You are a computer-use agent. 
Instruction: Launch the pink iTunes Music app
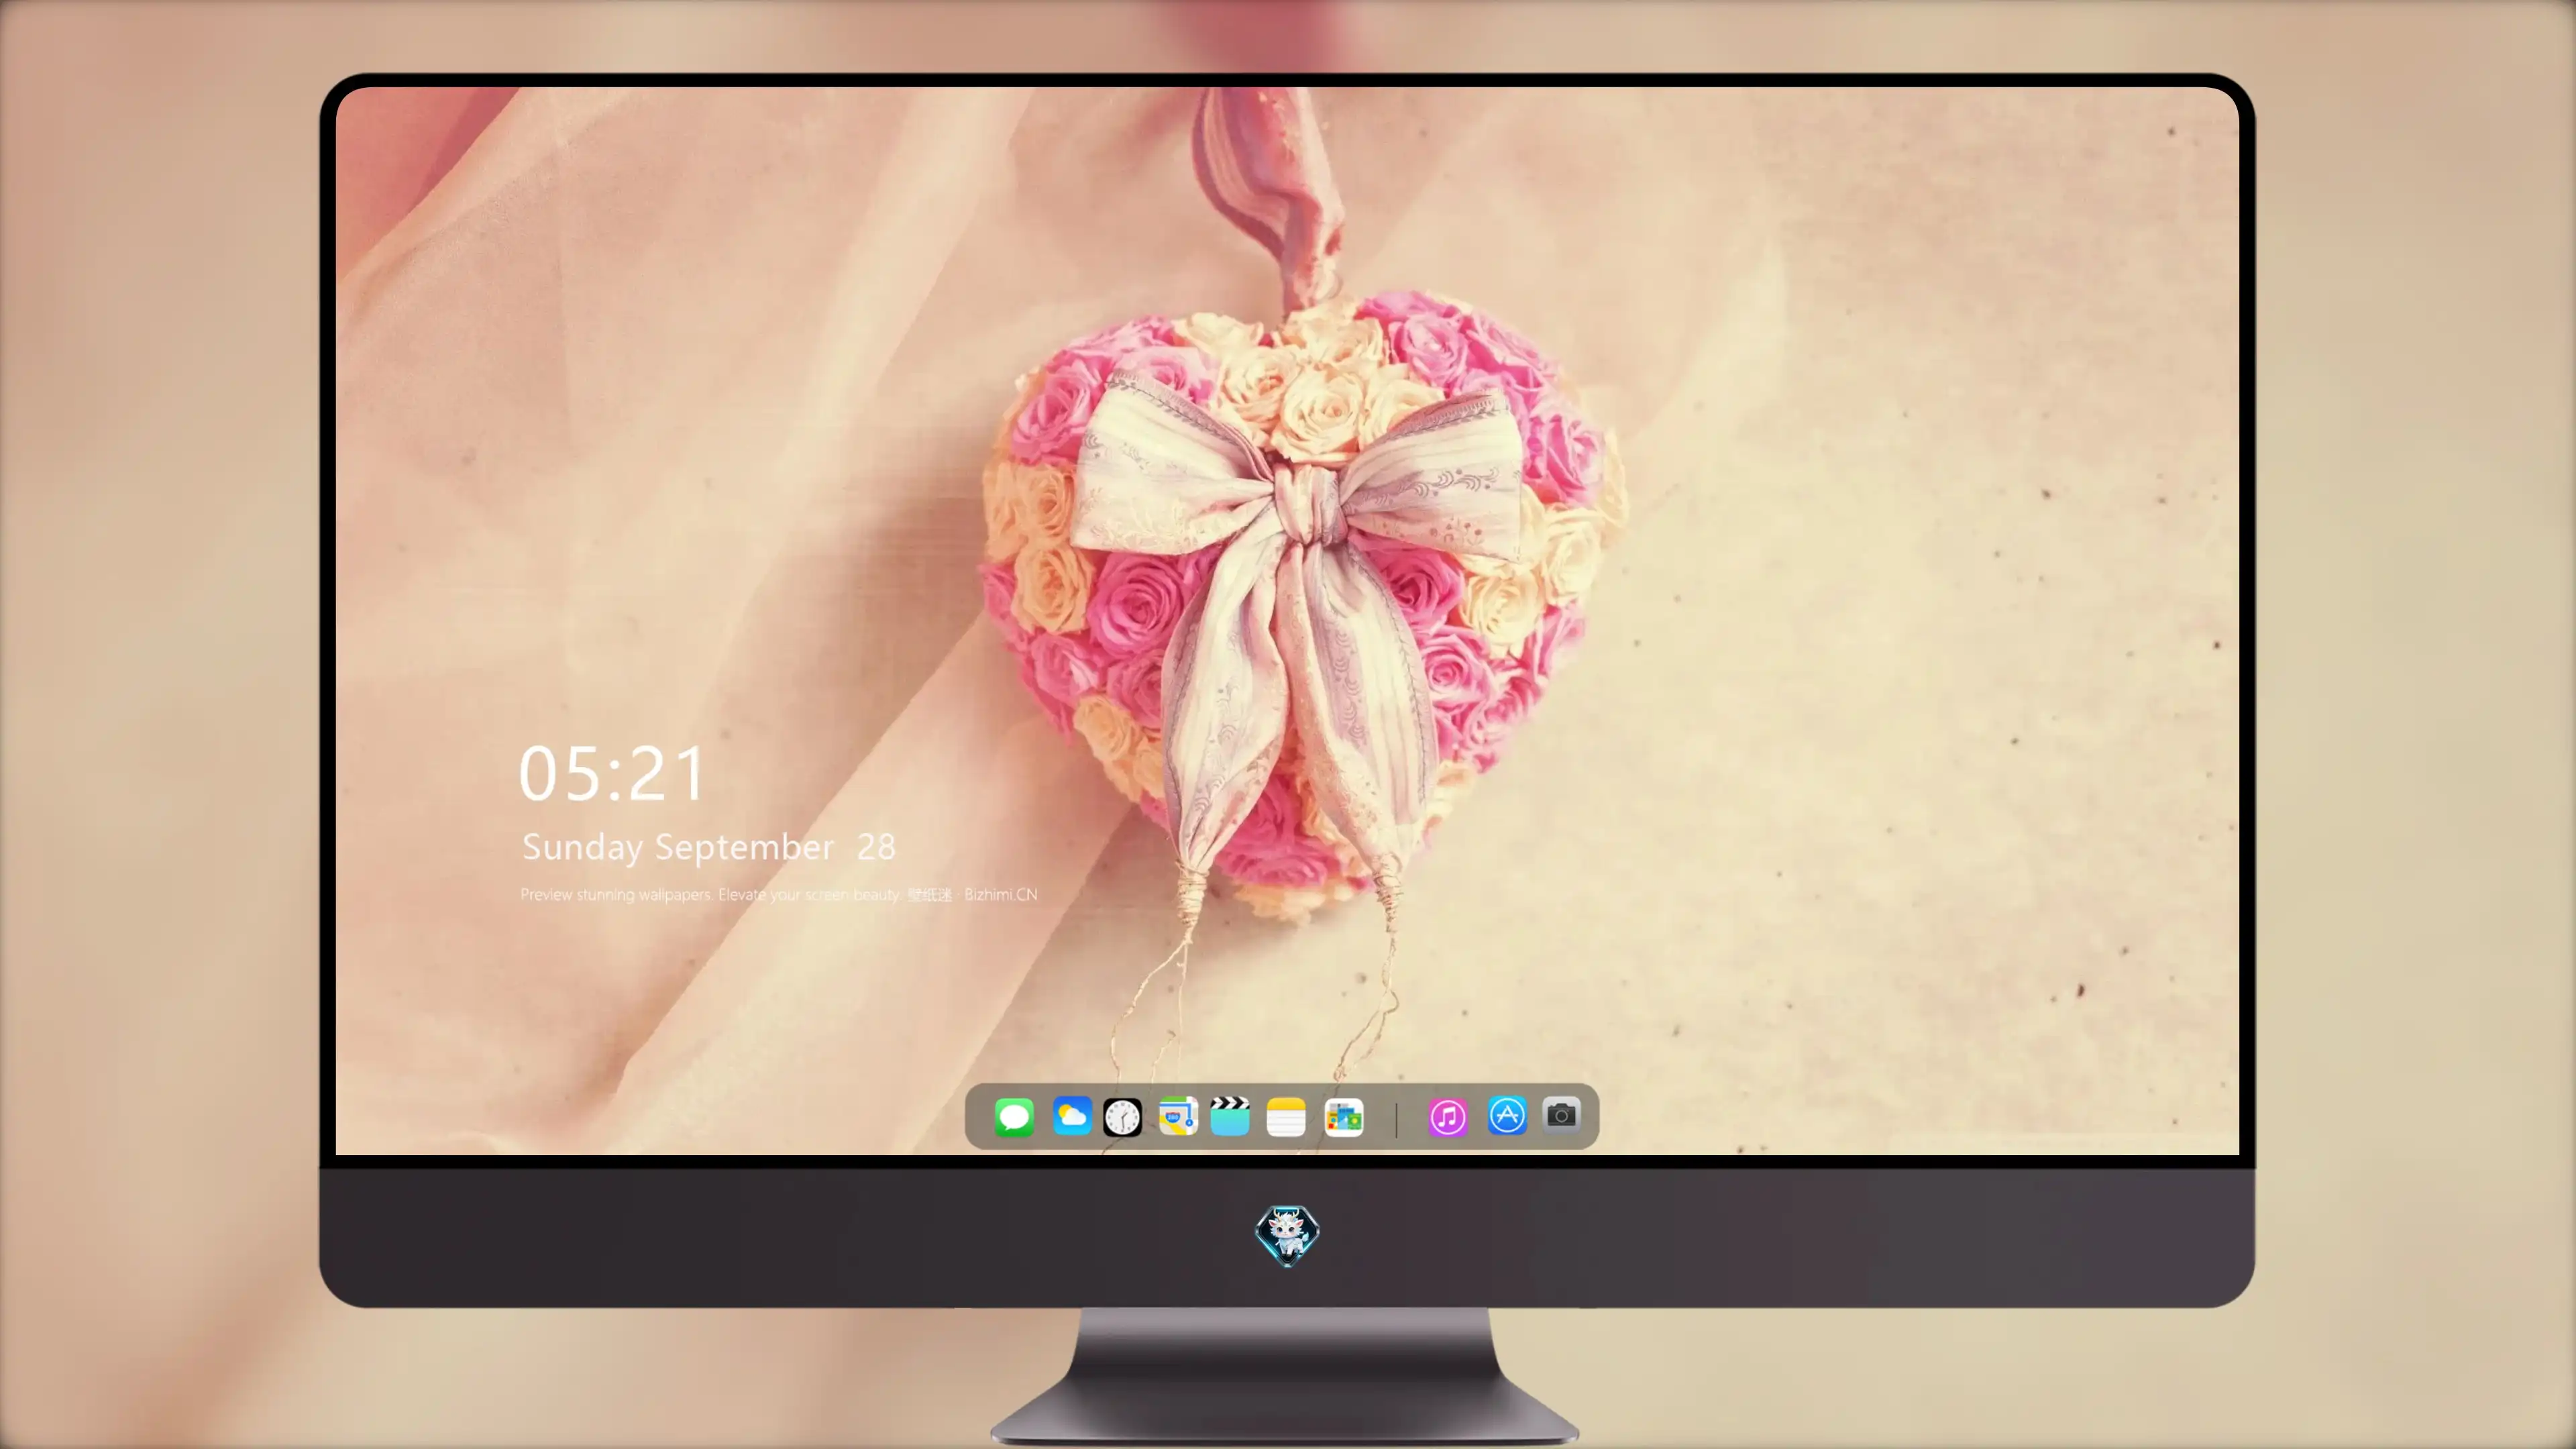pos(1448,1117)
